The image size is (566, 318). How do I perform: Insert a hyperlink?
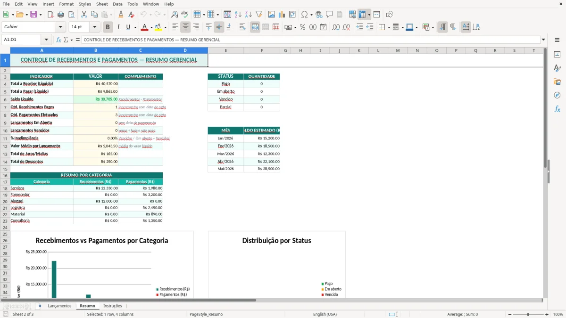319,15
